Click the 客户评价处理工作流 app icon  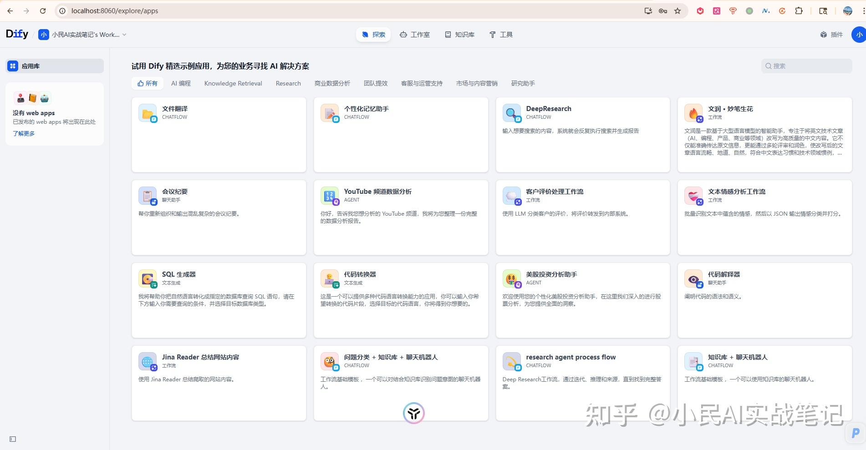pos(511,196)
